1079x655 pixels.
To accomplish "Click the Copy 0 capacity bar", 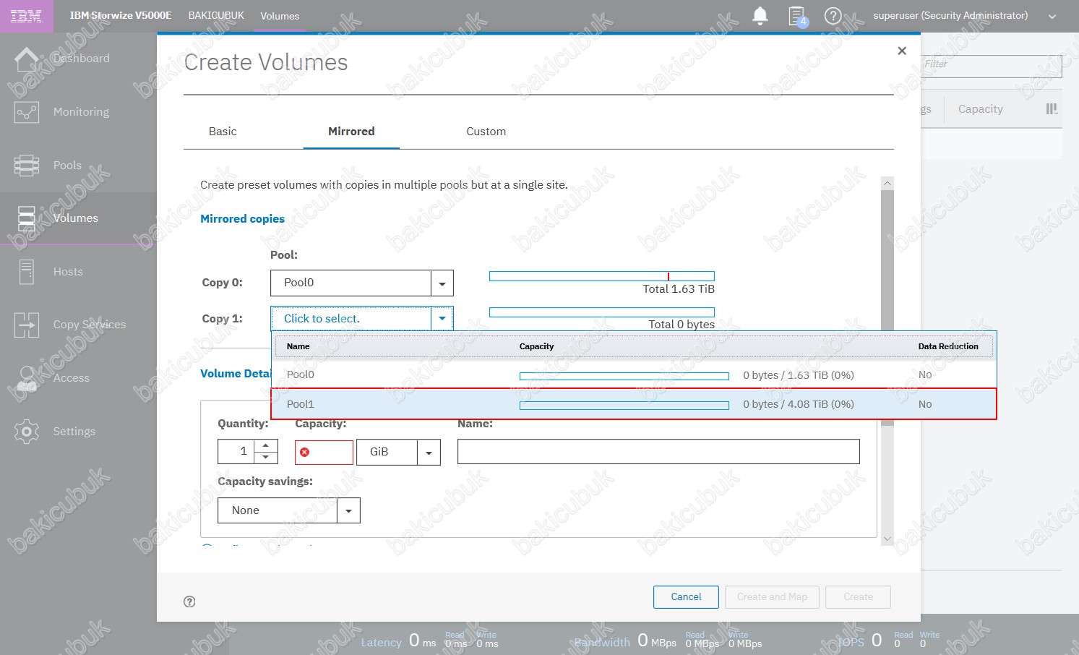I will point(602,276).
